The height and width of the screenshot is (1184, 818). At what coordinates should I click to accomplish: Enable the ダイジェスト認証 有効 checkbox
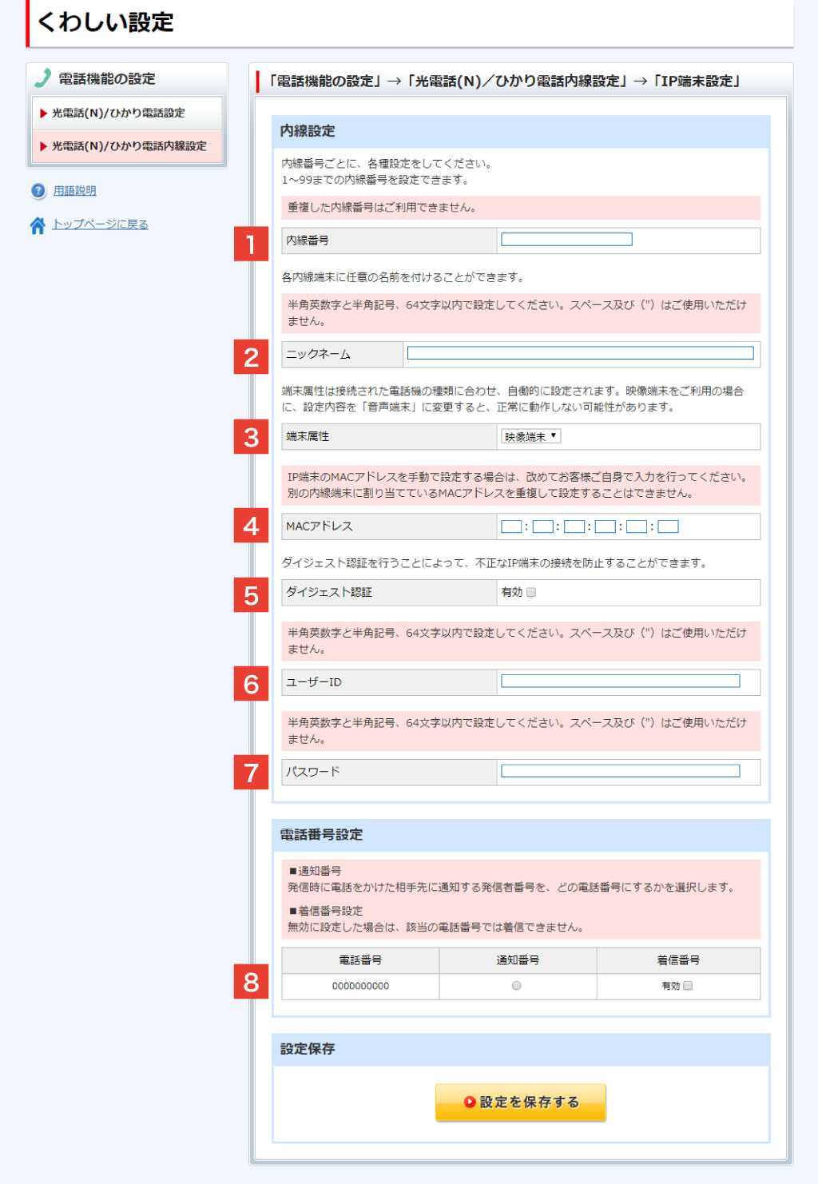tap(531, 593)
